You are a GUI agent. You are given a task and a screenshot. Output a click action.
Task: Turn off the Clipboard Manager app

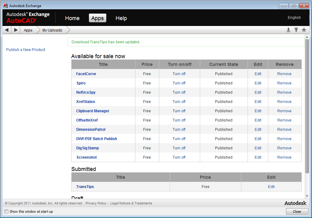click(x=179, y=111)
